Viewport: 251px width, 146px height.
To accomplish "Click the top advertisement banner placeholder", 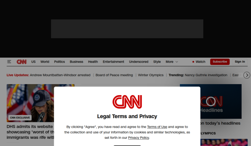I will tap(127, 29).
